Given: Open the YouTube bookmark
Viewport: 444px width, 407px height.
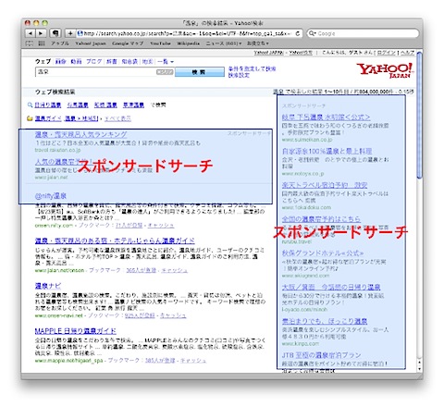Looking at the screenshot, I should [x=160, y=43].
